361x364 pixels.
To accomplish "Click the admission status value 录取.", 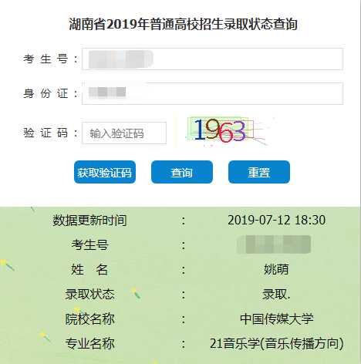I will pyautogui.click(x=276, y=294).
